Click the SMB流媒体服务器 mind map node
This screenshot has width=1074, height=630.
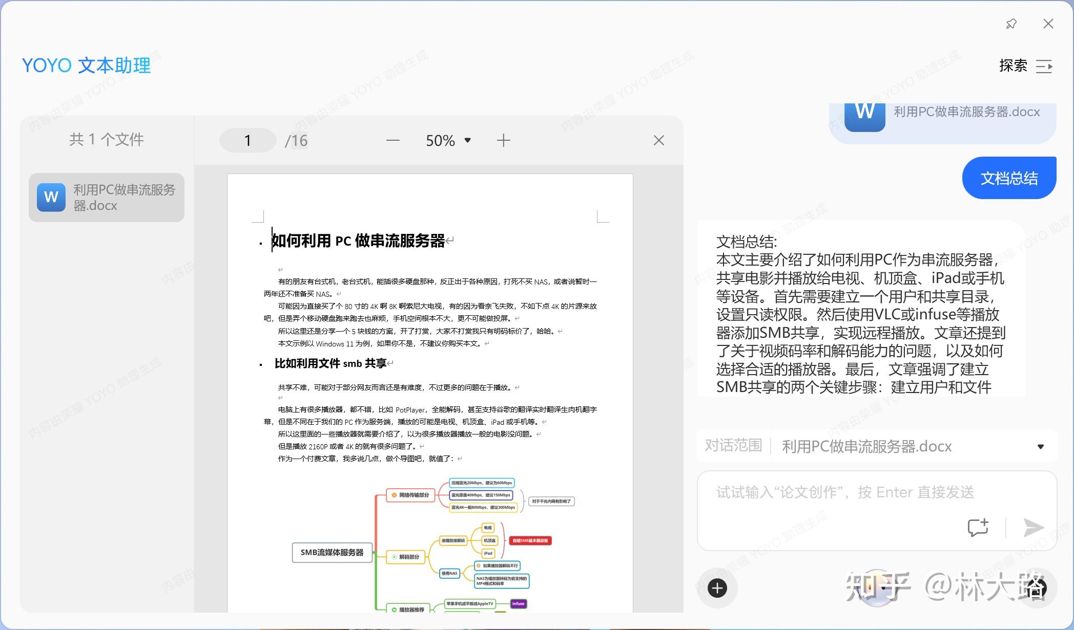332,552
